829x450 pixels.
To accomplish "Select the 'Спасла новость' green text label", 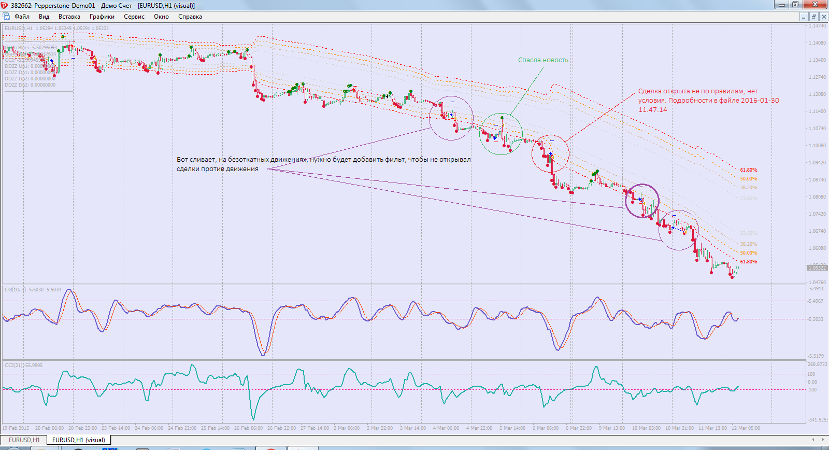I will tap(543, 60).
